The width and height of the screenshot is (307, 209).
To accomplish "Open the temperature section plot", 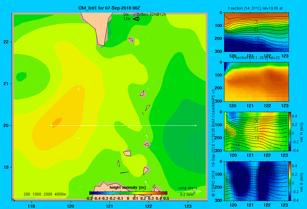I will coord(256,32).
